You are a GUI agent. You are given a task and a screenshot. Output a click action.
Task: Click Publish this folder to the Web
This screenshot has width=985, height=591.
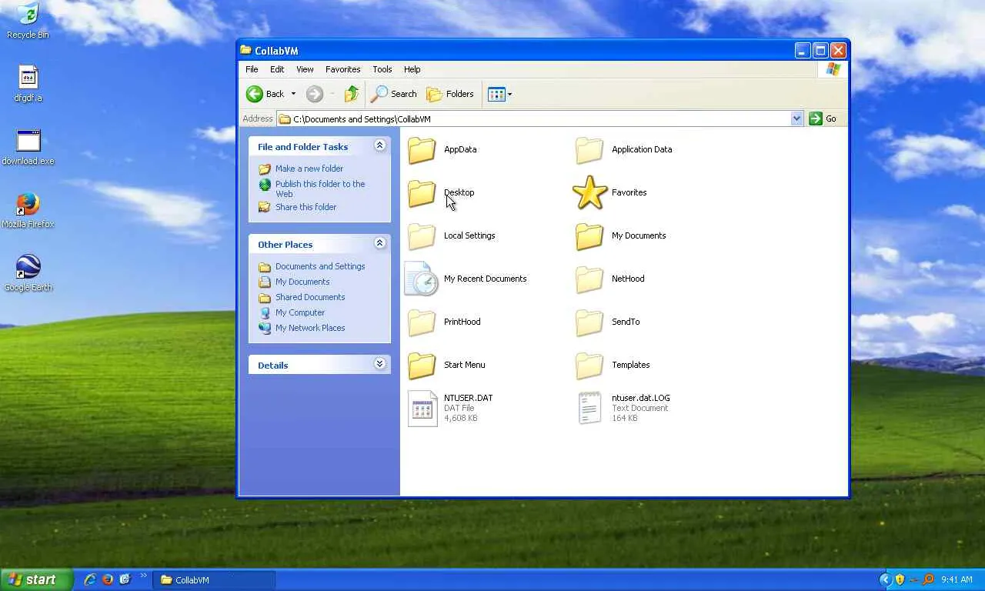(x=320, y=189)
